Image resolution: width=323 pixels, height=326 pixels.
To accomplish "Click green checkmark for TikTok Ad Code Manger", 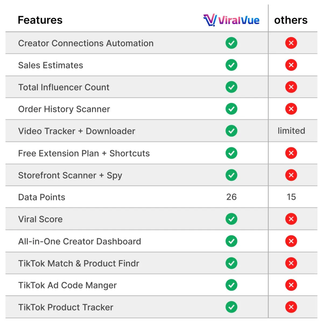I will (231, 285).
